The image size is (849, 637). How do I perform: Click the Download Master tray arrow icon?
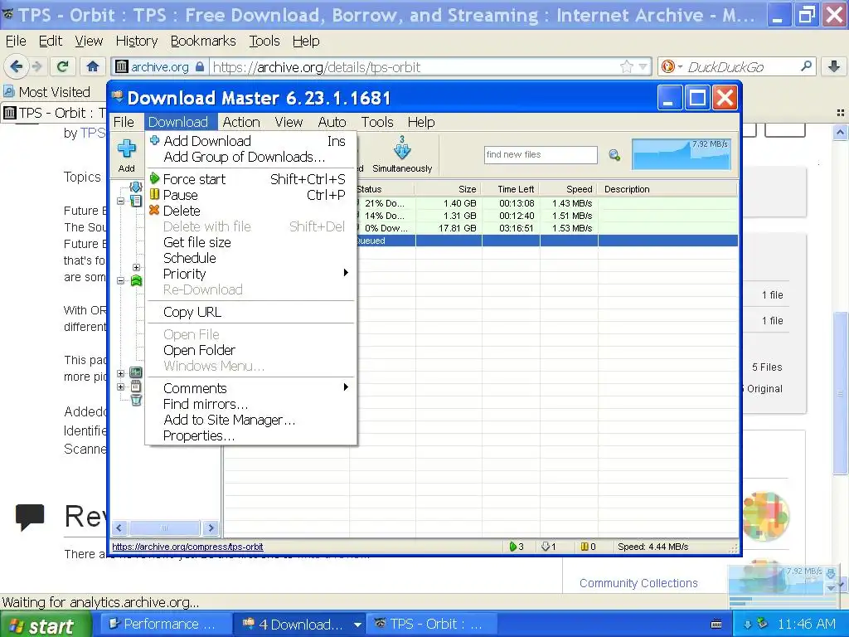pos(747,624)
